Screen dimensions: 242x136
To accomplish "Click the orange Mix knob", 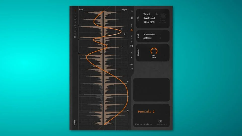I will pos(154,51).
